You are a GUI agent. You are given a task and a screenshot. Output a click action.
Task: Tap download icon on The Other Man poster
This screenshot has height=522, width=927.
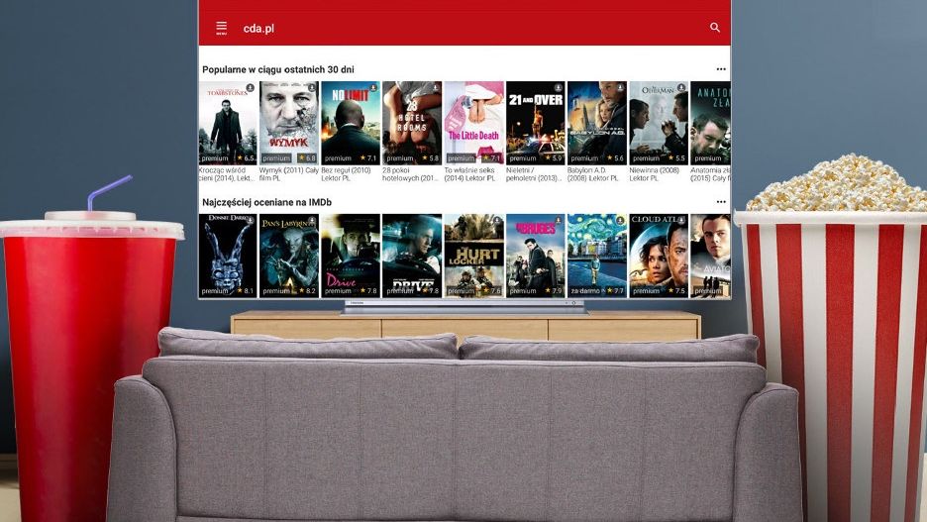click(x=681, y=87)
